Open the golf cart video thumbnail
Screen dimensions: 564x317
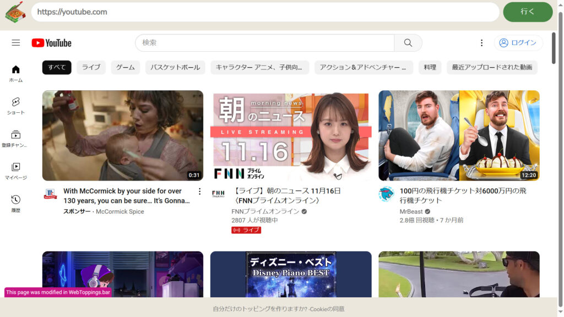click(x=459, y=274)
